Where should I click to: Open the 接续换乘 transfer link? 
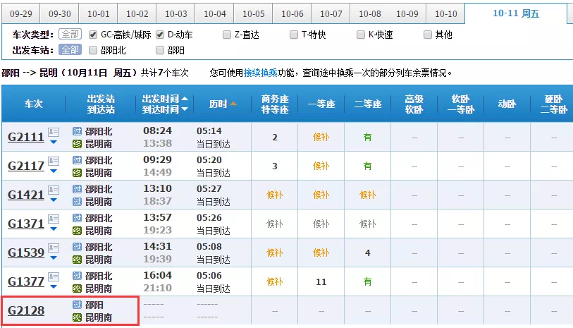coord(261,73)
